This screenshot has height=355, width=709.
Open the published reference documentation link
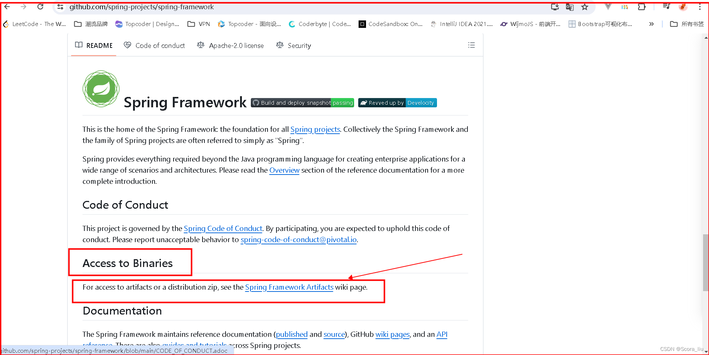click(x=292, y=334)
